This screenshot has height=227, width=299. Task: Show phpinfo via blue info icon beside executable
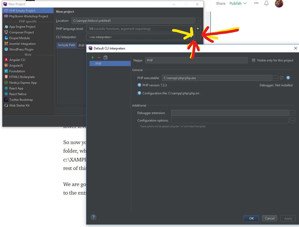pos(288,78)
